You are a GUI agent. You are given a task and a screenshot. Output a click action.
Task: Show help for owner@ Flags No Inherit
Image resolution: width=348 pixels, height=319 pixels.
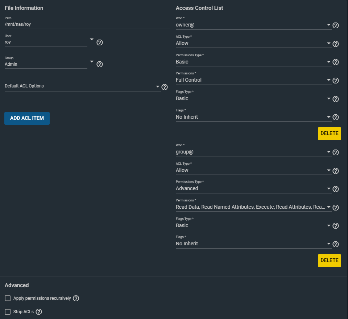pyautogui.click(x=336, y=117)
